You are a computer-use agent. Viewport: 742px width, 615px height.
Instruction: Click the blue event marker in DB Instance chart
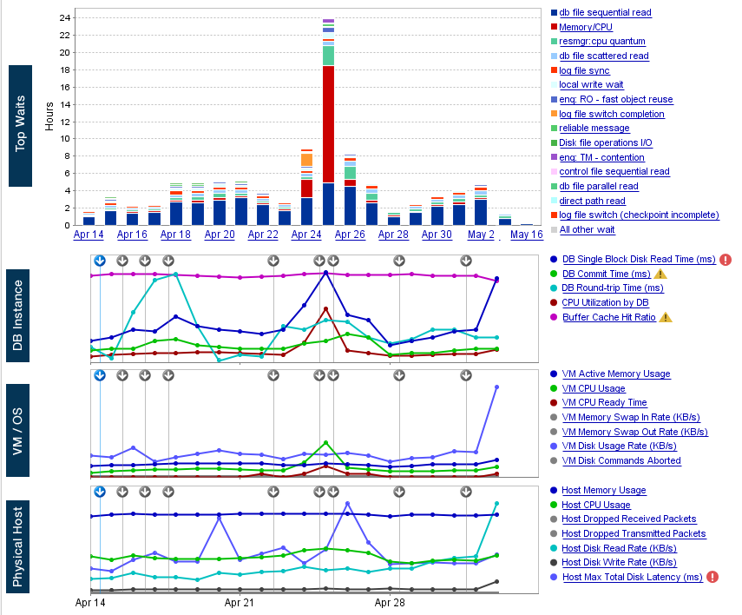(x=100, y=261)
